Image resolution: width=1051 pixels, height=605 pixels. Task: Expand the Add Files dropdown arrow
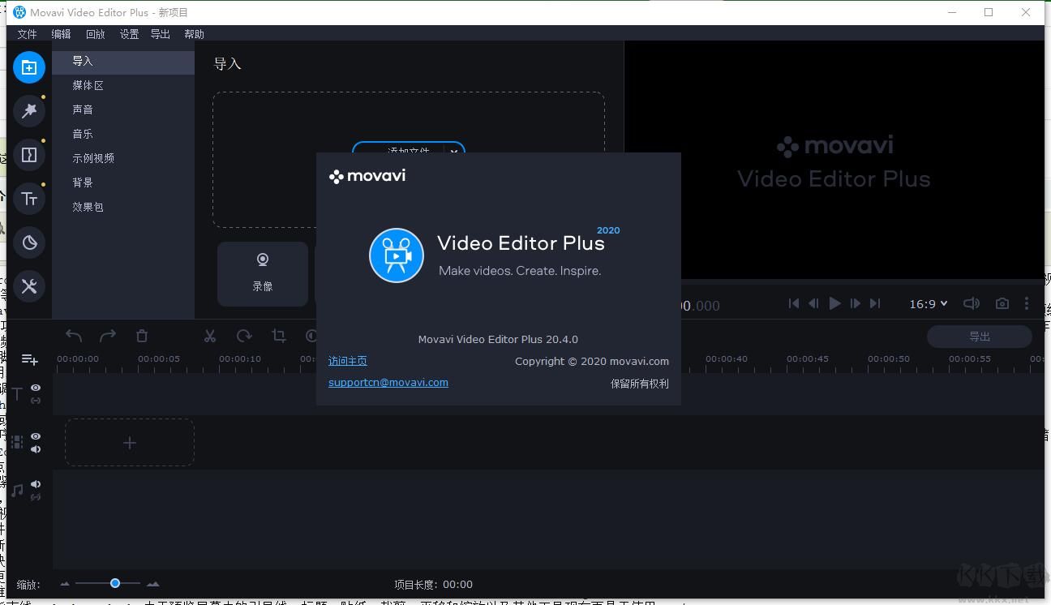pyautogui.click(x=454, y=151)
